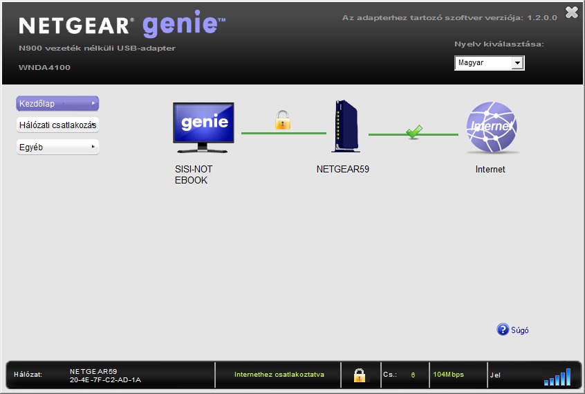Expand the Egyéb menu
This screenshot has width=585, height=394.
[57, 147]
